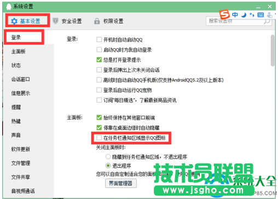Screen dimensions: 278x199
Task: Click the QQ penguin icon in title bar
Action: click(x=9, y=7)
